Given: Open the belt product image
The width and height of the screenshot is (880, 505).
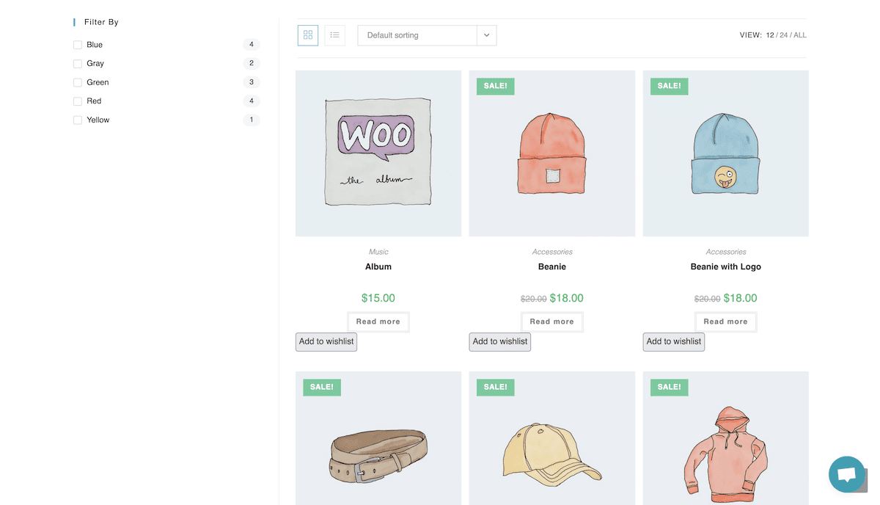Looking at the screenshot, I should click(x=378, y=438).
